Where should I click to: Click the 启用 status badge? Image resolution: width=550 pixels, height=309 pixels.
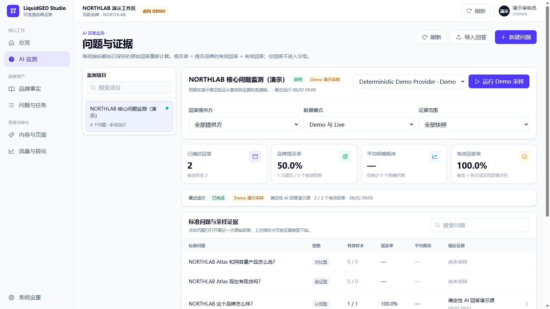[298, 80]
